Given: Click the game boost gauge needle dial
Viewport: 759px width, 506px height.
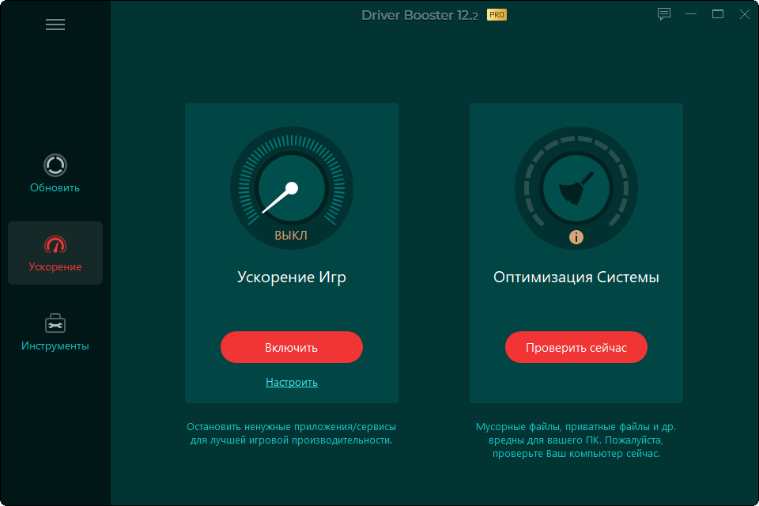Looking at the screenshot, I should (292, 188).
